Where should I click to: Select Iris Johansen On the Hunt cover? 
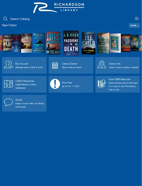pyautogui.click(x=53, y=43)
